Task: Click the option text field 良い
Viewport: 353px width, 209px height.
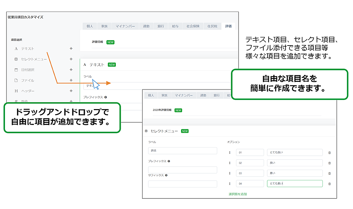Action: pos(294,163)
